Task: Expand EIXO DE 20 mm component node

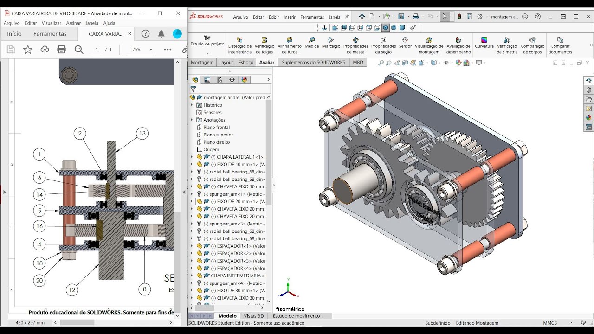Action: (x=192, y=201)
